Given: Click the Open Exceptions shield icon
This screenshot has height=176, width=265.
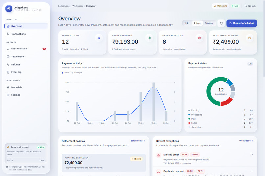Looking at the screenshot, I should [199, 38].
